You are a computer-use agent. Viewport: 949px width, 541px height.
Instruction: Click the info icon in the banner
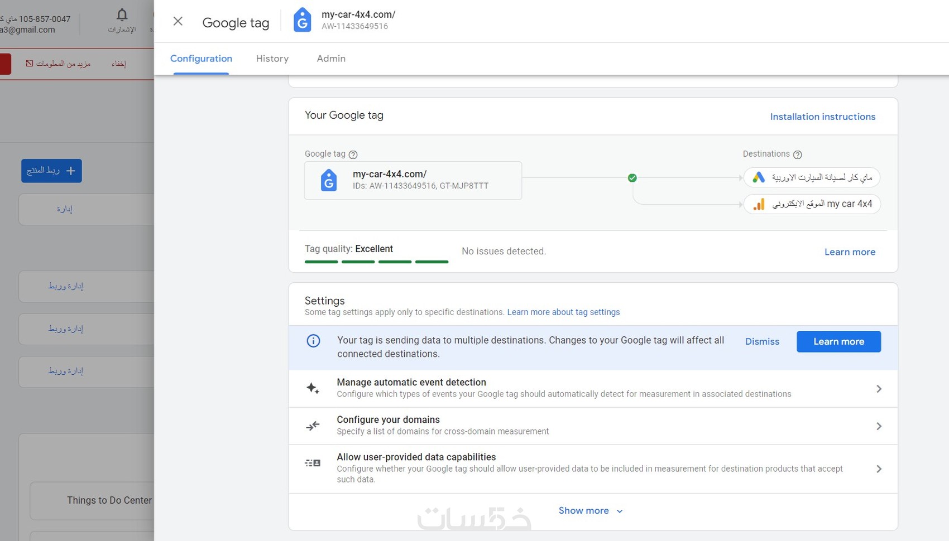pyautogui.click(x=314, y=341)
